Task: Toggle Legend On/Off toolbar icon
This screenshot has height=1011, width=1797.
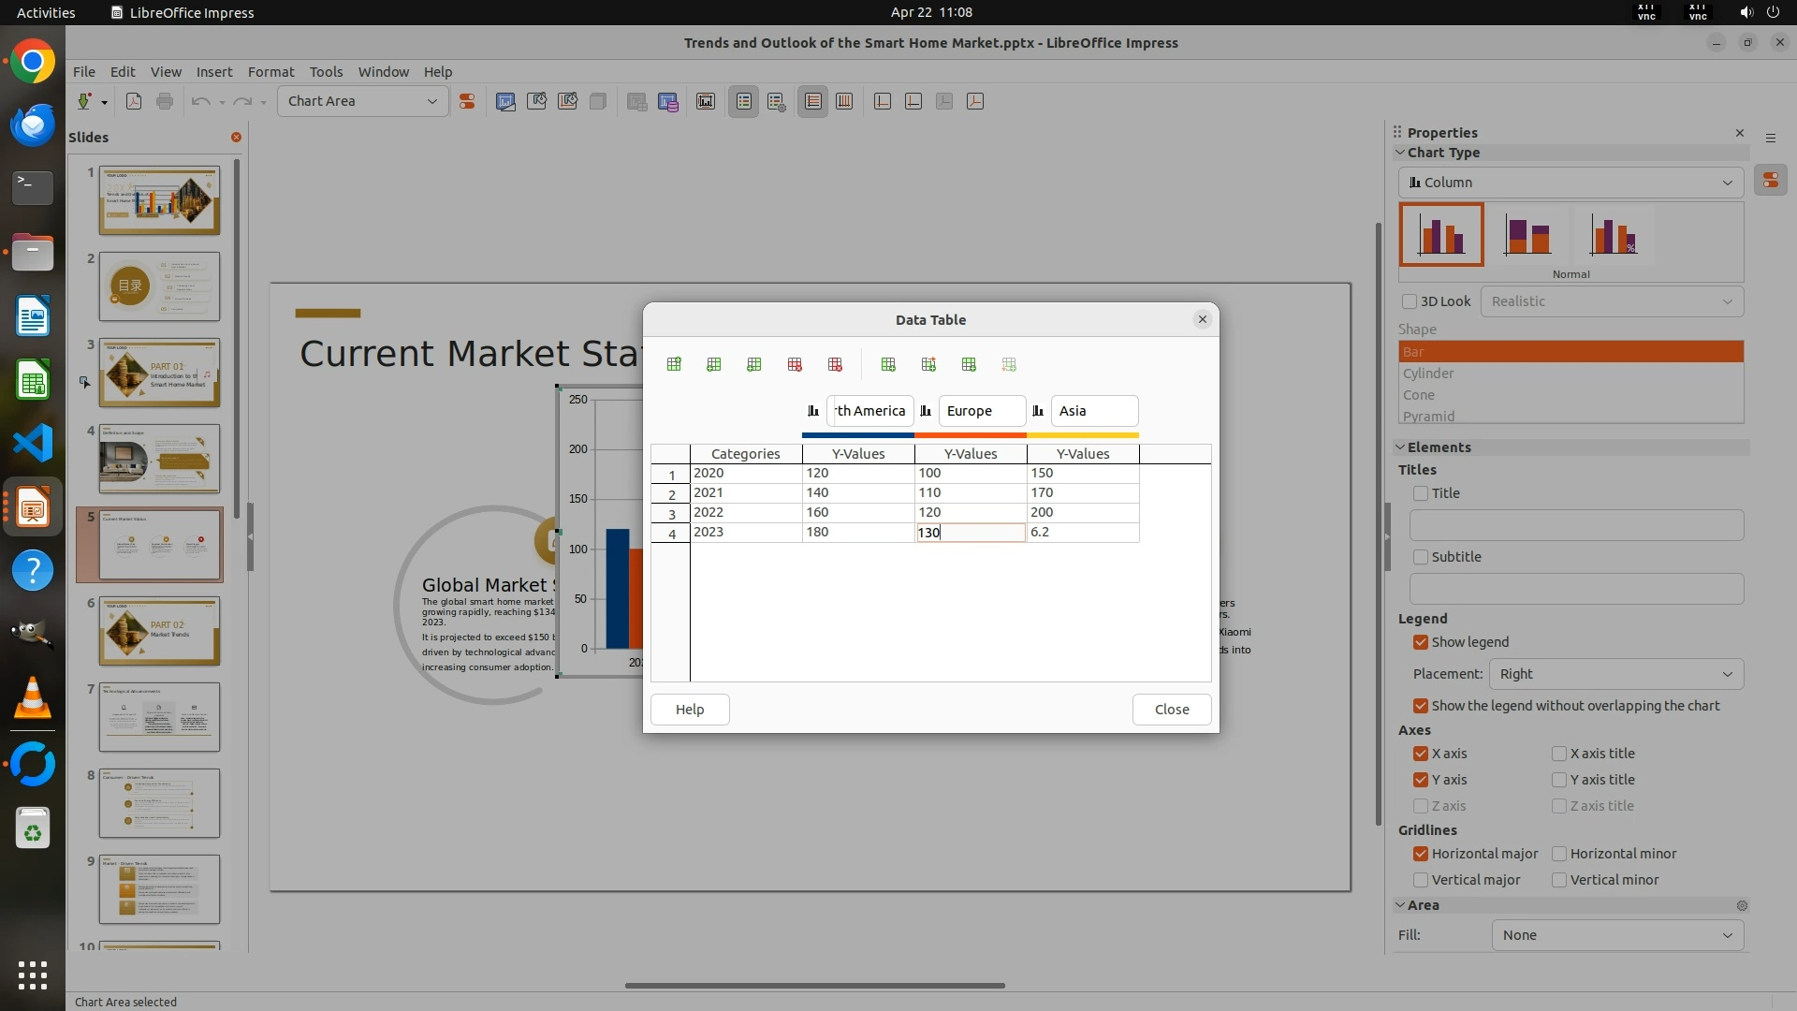Action: click(x=744, y=101)
